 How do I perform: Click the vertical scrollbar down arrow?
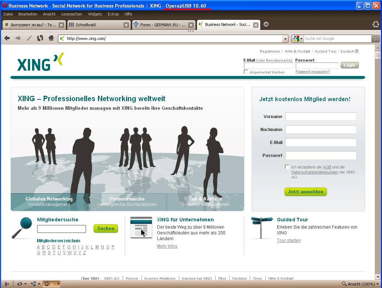pyautogui.click(x=378, y=277)
